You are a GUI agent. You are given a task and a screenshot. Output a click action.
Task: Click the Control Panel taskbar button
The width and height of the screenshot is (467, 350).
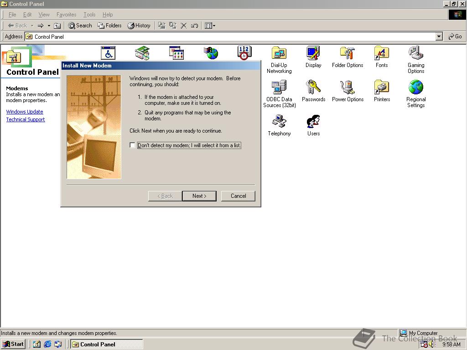pos(107,344)
